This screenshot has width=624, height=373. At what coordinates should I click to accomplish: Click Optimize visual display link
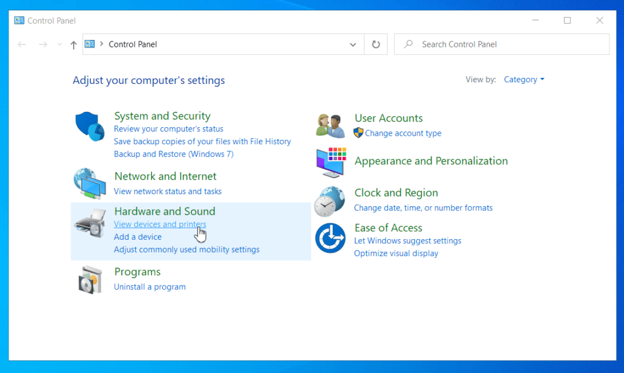pos(396,253)
